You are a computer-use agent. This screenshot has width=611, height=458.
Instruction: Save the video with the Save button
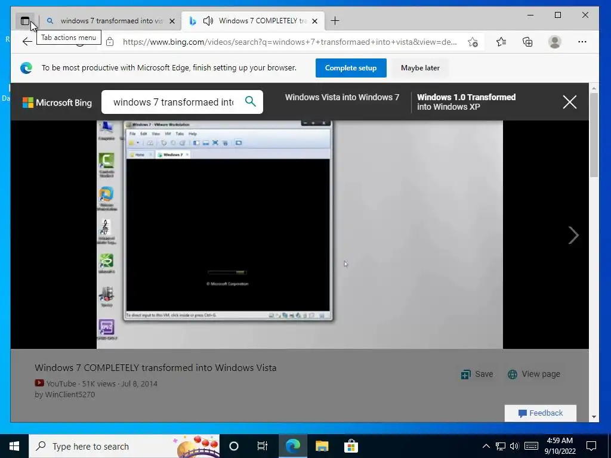point(477,374)
